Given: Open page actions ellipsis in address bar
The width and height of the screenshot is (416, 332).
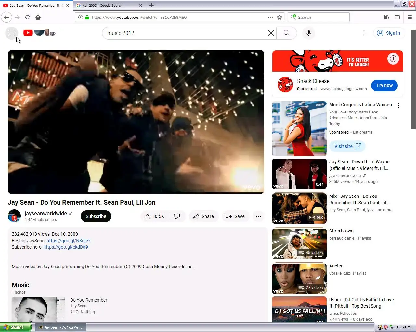Looking at the screenshot, I should (270, 17).
